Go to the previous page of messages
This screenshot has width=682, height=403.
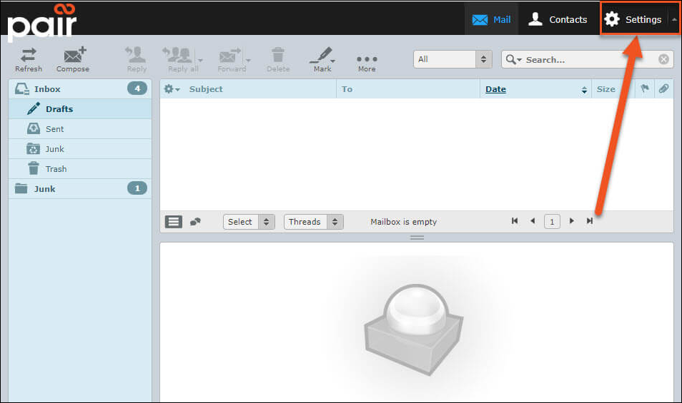pos(533,221)
